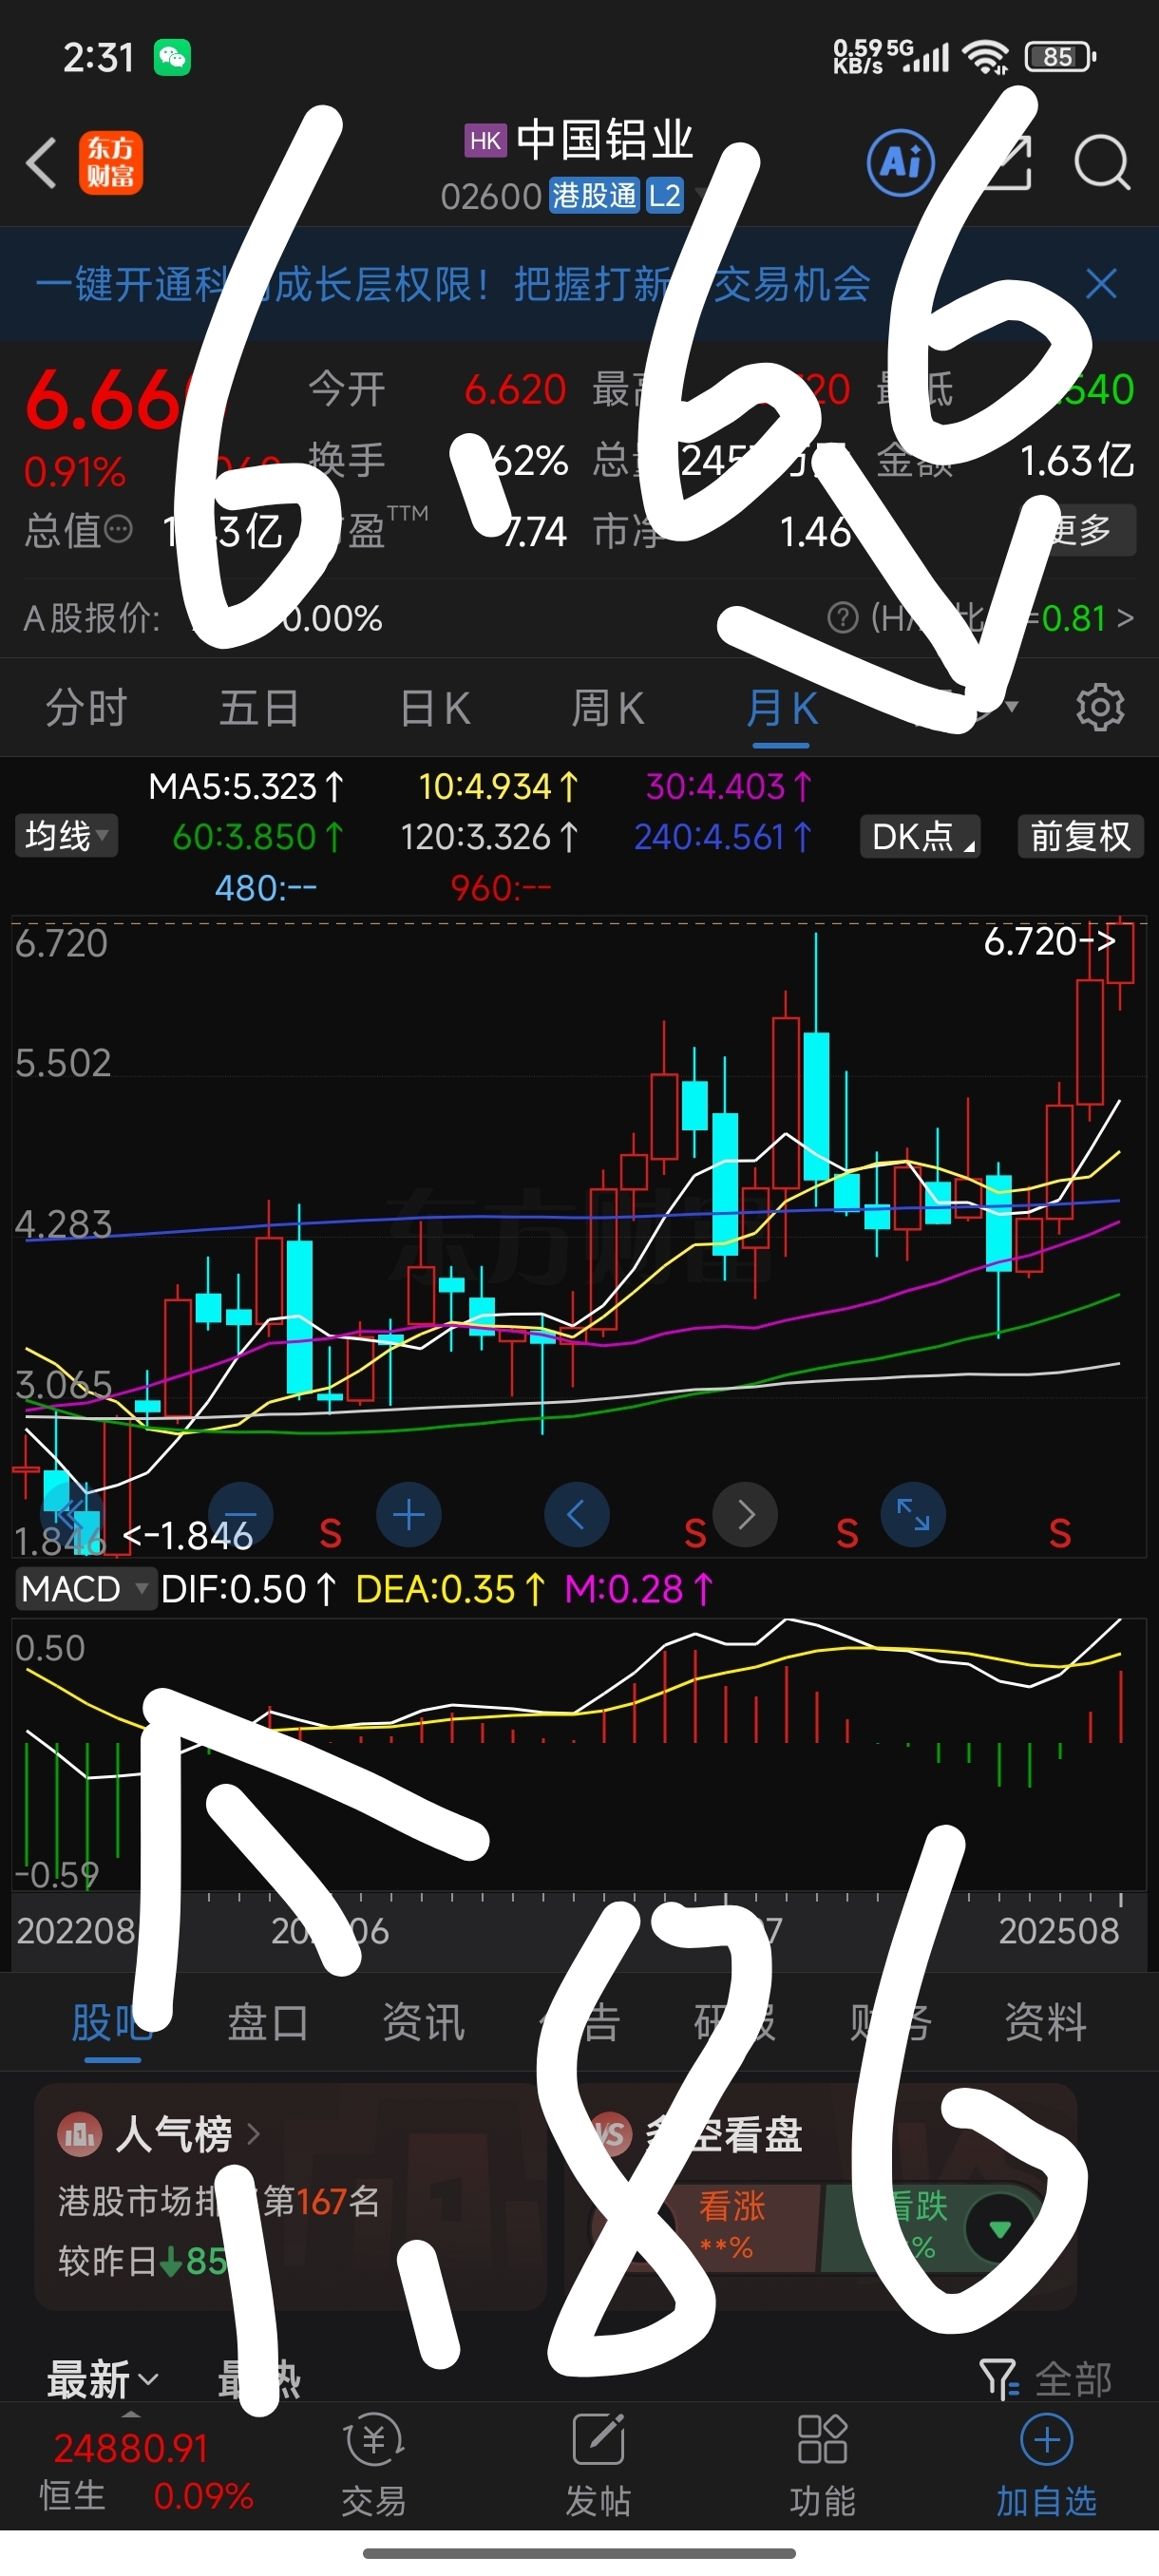1159x2576 pixels.
Task: Tap the red S marker near 202508
Action: [1060, 1534]
